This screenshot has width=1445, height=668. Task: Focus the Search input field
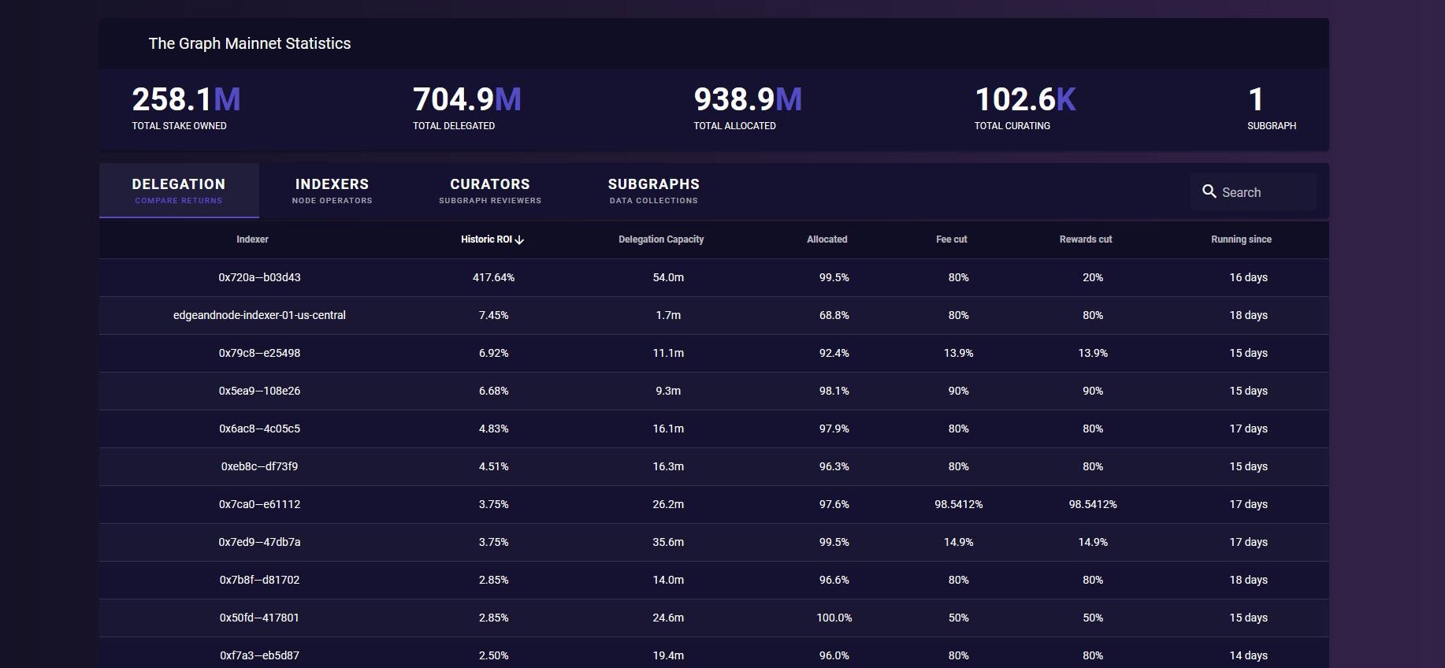[x=1253, y=192]
